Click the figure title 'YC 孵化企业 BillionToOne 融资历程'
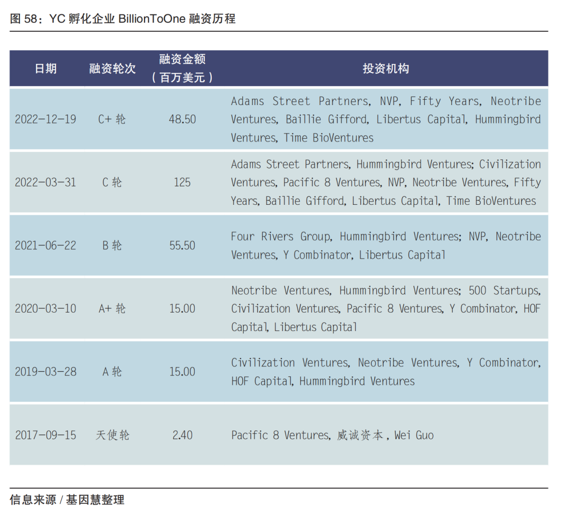Image resolution: width=570 pixels, height=520 pixels. tap(122, 19)
